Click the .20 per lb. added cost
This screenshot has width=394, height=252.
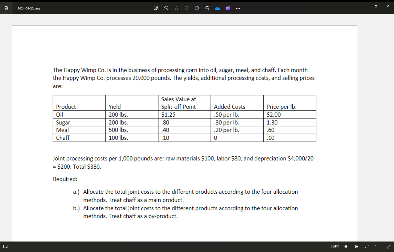[x=237, y=130]
